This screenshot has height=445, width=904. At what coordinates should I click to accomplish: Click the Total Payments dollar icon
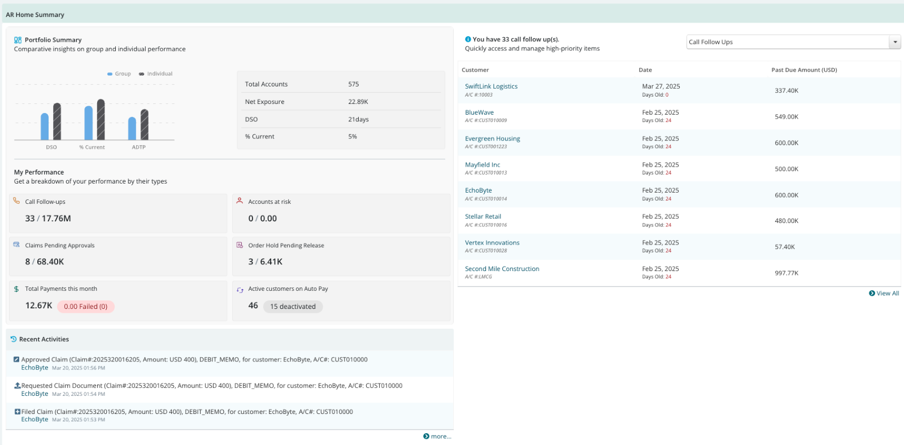pyautogui.click(x=16, y=289)
